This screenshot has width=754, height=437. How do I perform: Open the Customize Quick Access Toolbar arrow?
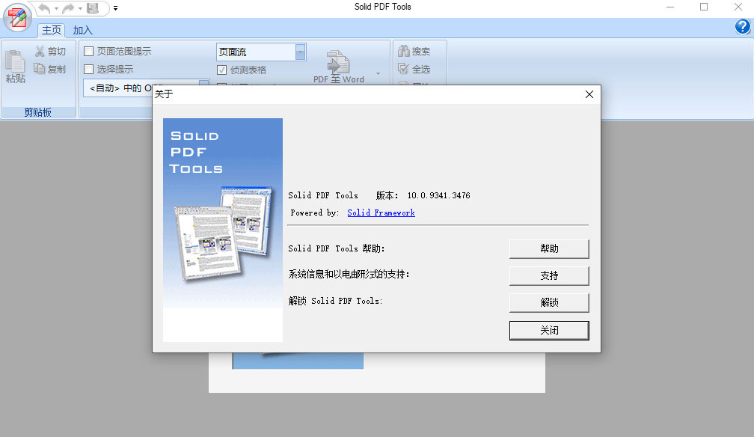click(x=115, y=8)
